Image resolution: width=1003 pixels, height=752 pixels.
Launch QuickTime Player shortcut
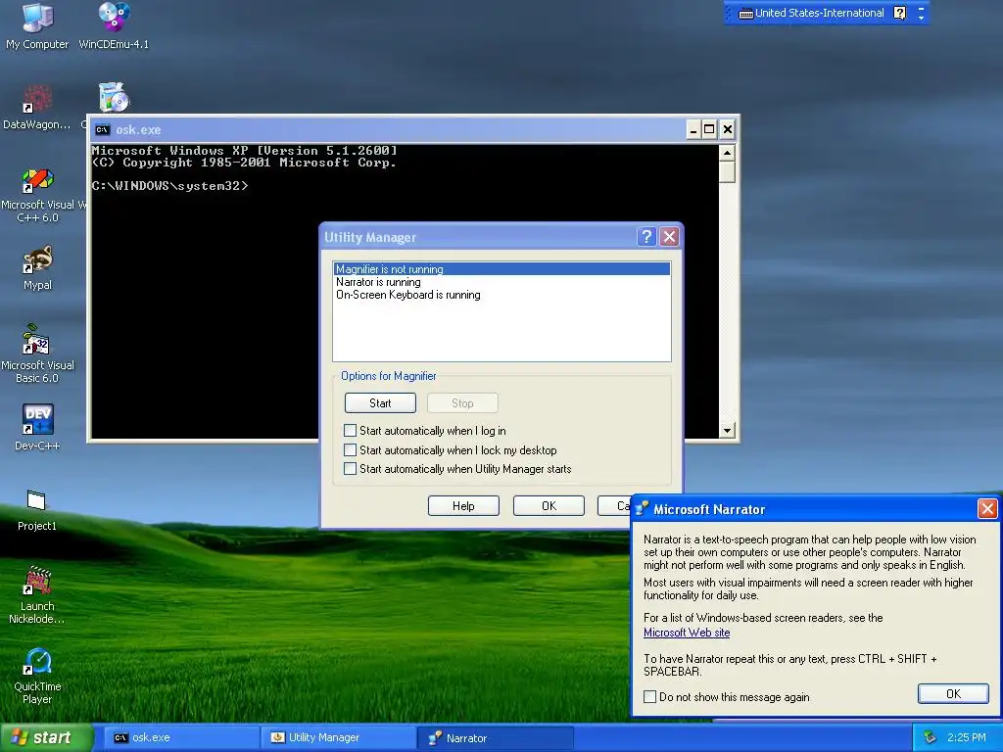[x=37, y=676]
